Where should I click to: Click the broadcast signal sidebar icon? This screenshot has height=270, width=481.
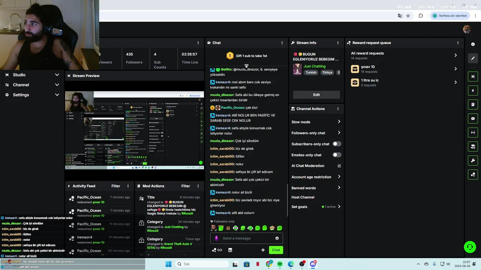(x=473, y=132)
